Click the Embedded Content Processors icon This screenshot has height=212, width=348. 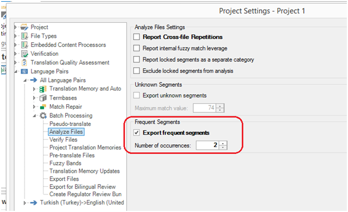click(x=24, y=45)
